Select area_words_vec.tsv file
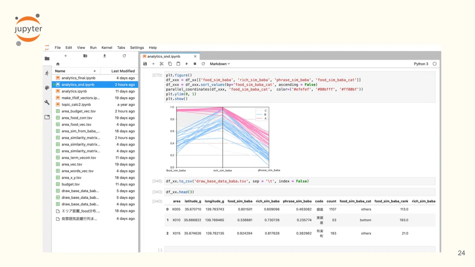 pos(95,171)
